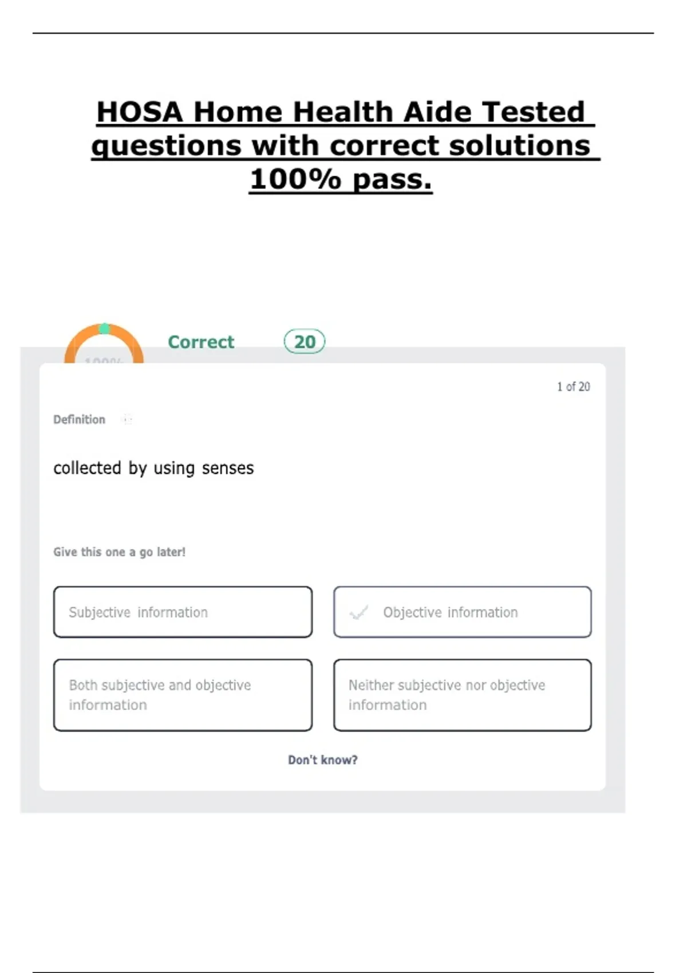Click the green badge showing 20
This screenshot has height=973, width=687.
point(305,342)
